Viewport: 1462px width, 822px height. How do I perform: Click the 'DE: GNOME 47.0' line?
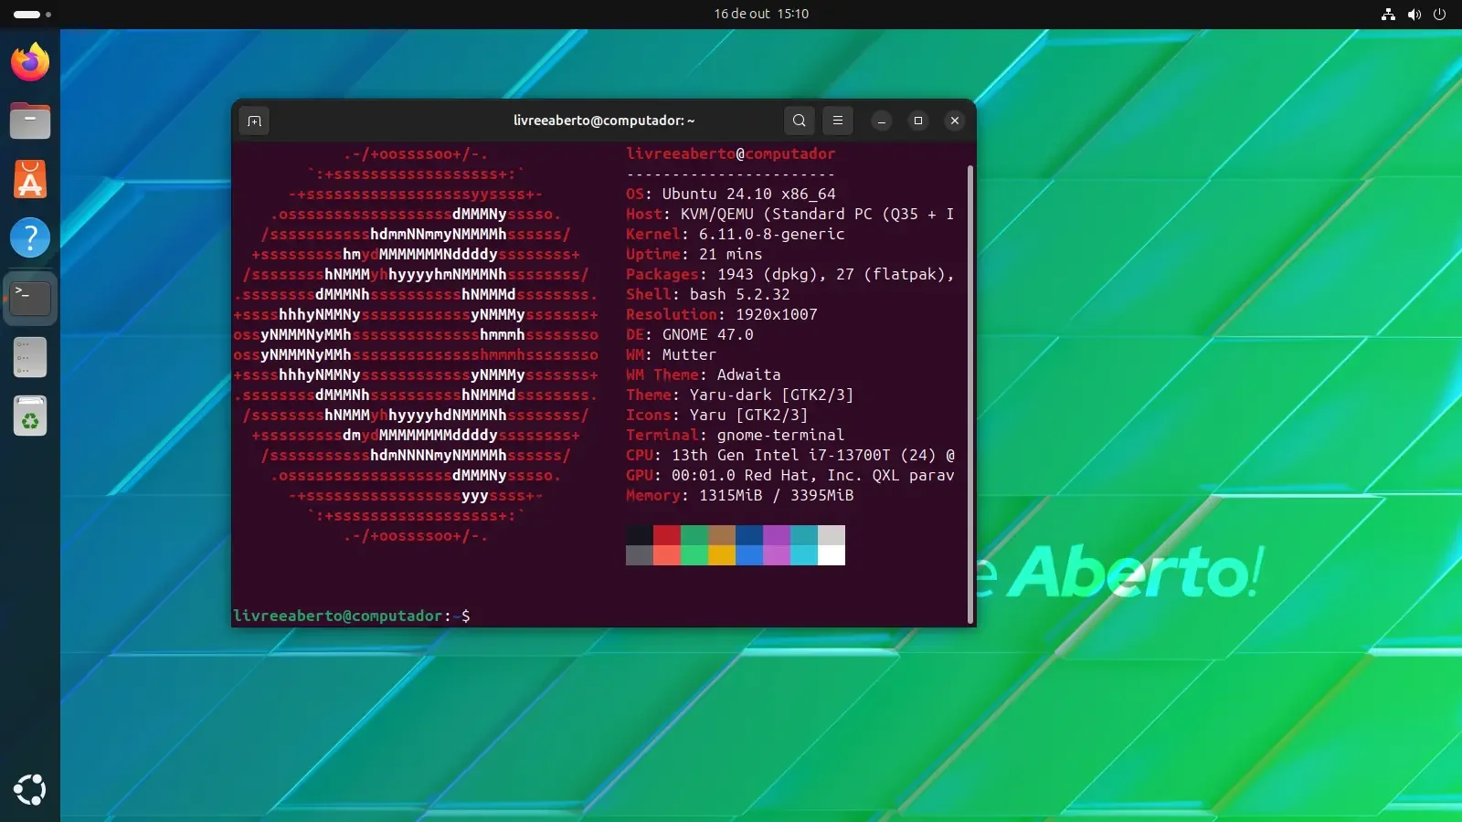690,334
